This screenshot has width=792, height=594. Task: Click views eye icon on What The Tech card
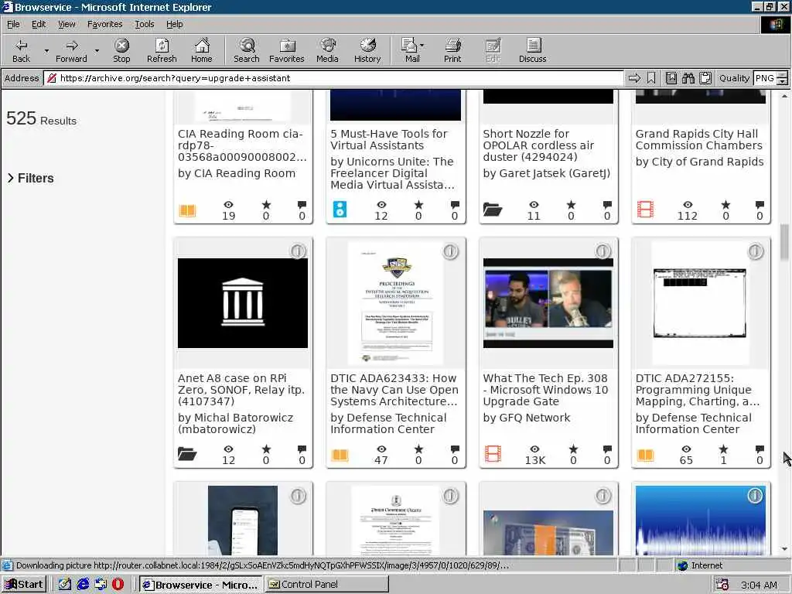534,449
